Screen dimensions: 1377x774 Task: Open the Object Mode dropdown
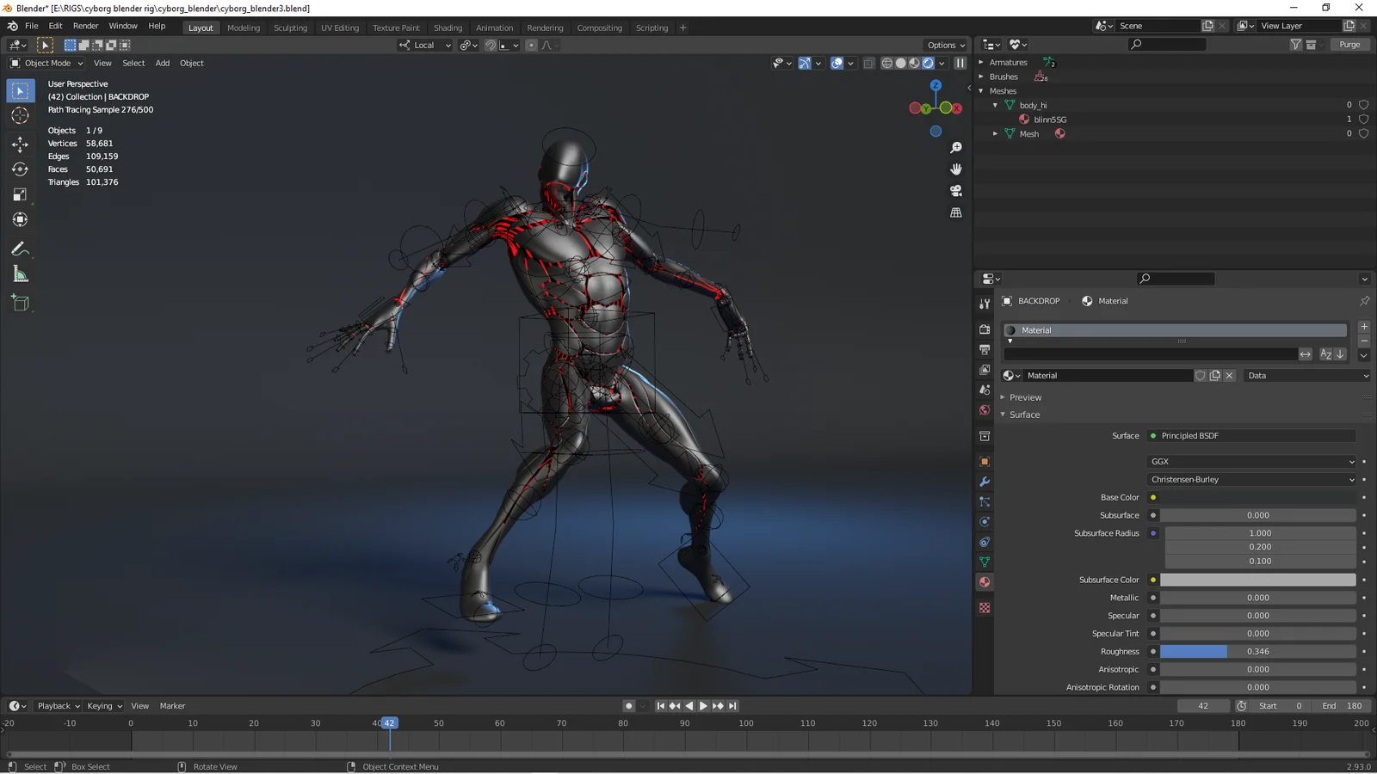pos(45,63)
